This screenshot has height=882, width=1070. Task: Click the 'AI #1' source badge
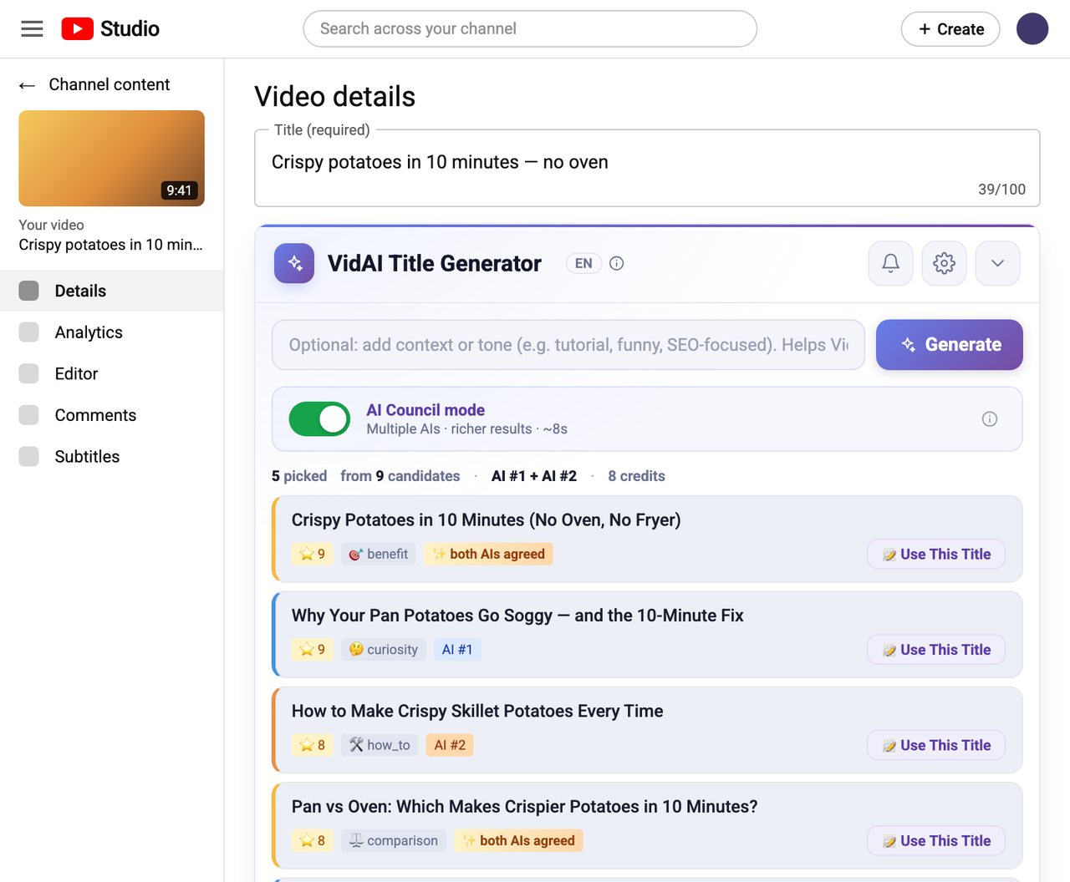(x=457, y=650)
